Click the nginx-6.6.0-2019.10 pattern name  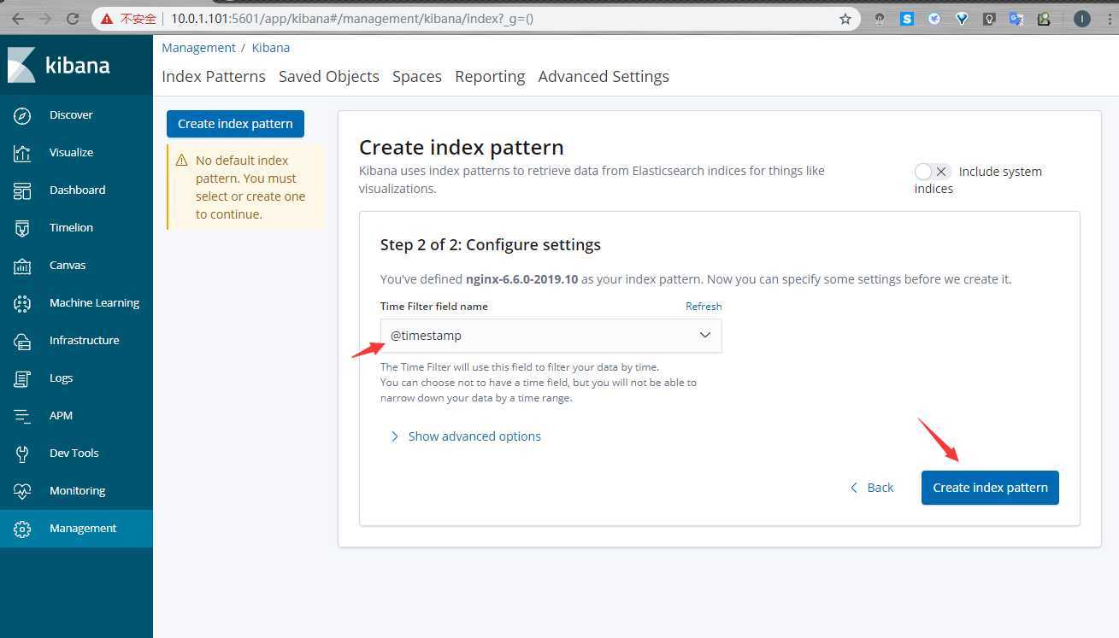(x=522, y=279)
